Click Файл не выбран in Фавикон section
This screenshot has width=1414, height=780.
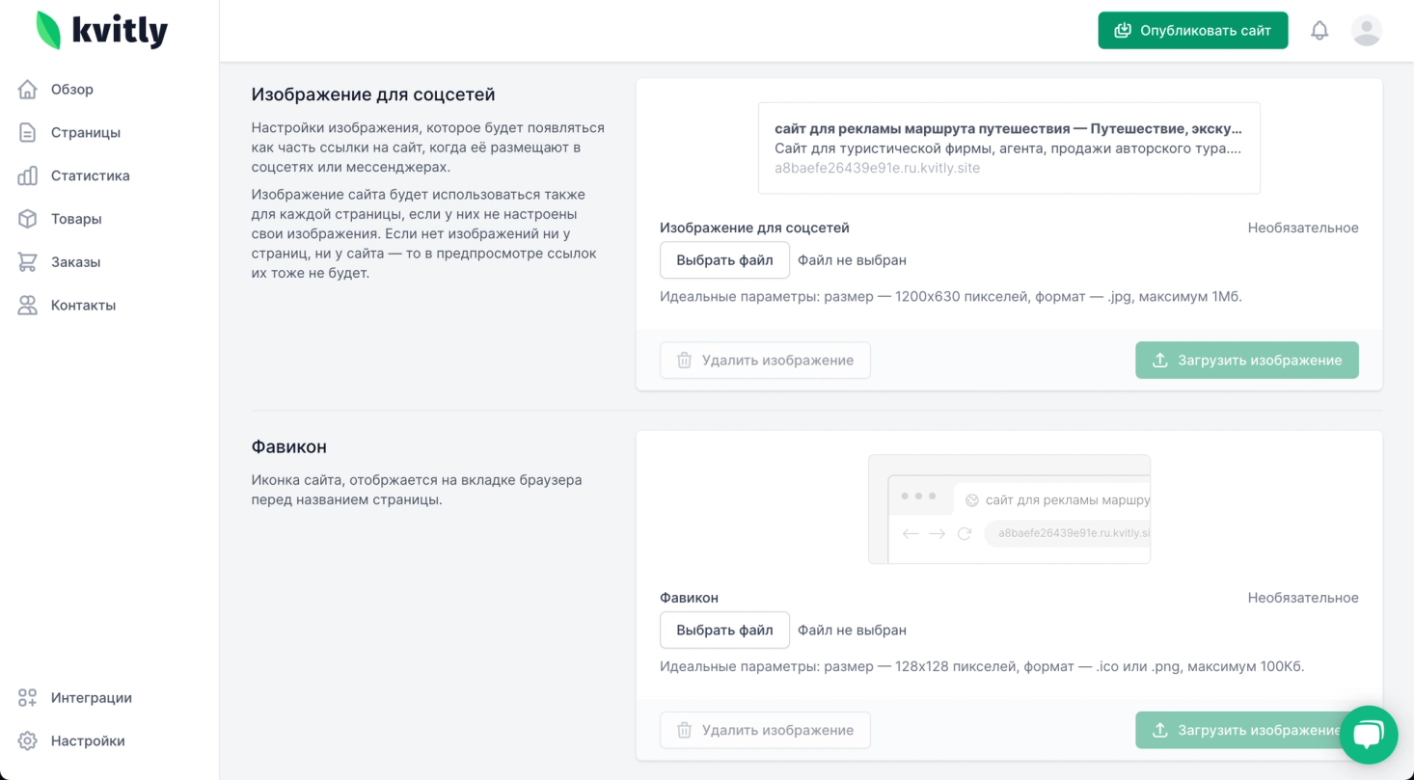(x=852, y=631)
